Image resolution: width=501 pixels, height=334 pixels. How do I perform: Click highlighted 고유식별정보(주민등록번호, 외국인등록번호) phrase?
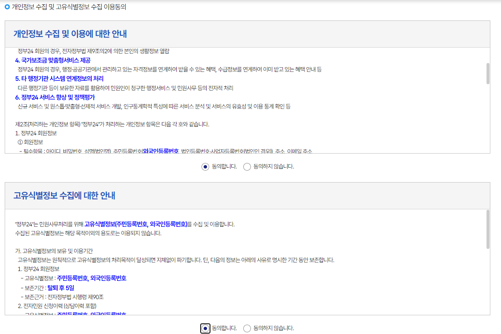click(x=136, y=224)
